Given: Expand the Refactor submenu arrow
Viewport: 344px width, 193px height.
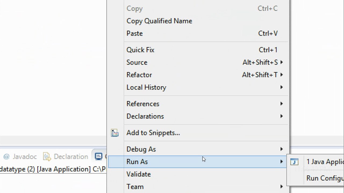Looking at the screenshot, I should pyautogui.click(x=281, y=75).
